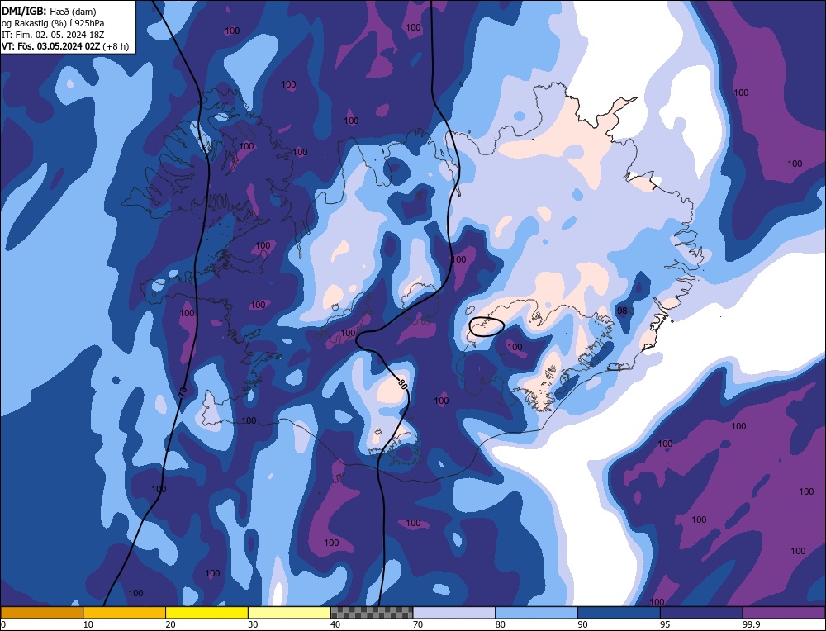The height and width of the screenshot is (631, 826).
Task: Click the legend value "95"
Action: 665,624
